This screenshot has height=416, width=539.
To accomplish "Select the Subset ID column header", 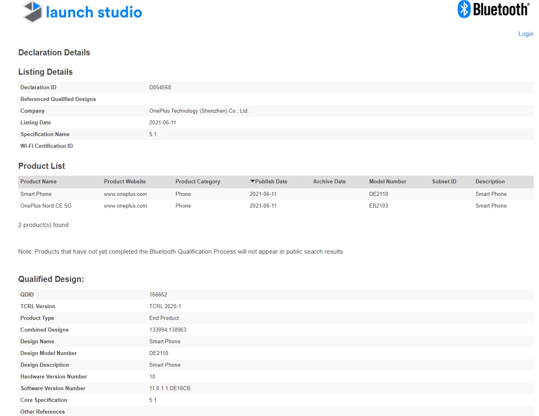I will point(444,181).
